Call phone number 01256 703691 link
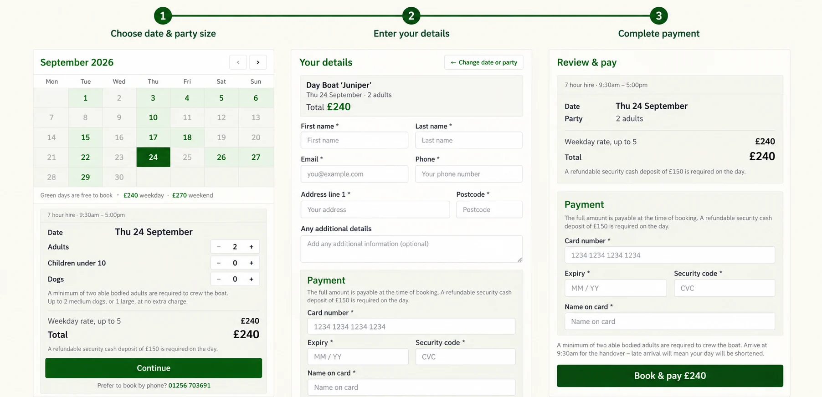This screenshot has height=397, width=822. (190, 386)
